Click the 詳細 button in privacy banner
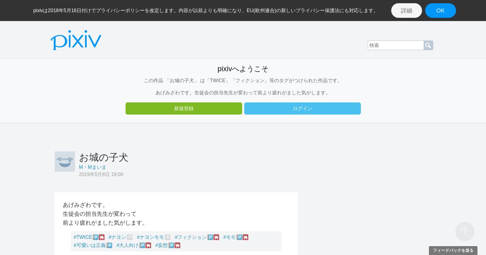This screenshot has height=255, width=486. click(407, 11)
